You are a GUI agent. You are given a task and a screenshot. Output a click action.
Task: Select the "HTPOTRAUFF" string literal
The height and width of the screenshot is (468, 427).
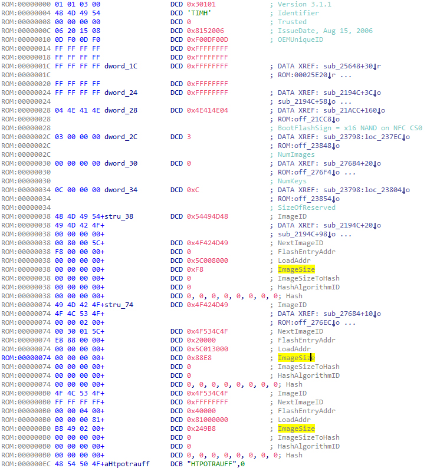pyautogui.click(x=212, y=464)
